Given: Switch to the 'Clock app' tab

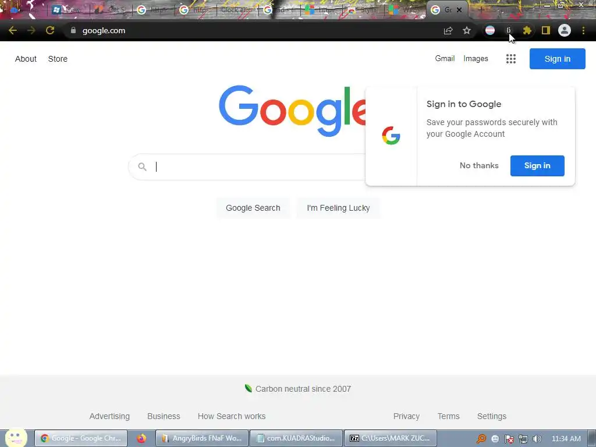Looking at the screenshot, I should pos(237,10).
